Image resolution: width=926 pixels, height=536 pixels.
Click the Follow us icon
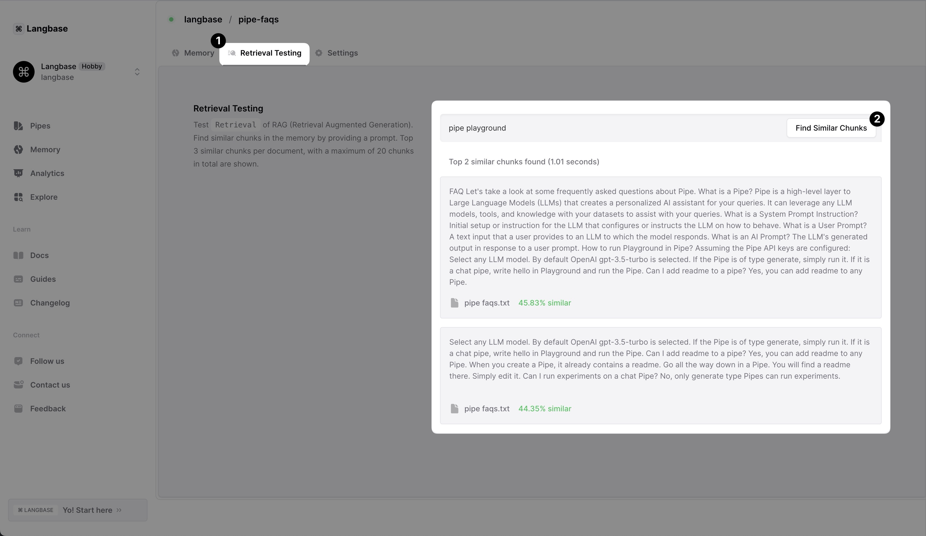pyautogui.click(x=18, y=361)
